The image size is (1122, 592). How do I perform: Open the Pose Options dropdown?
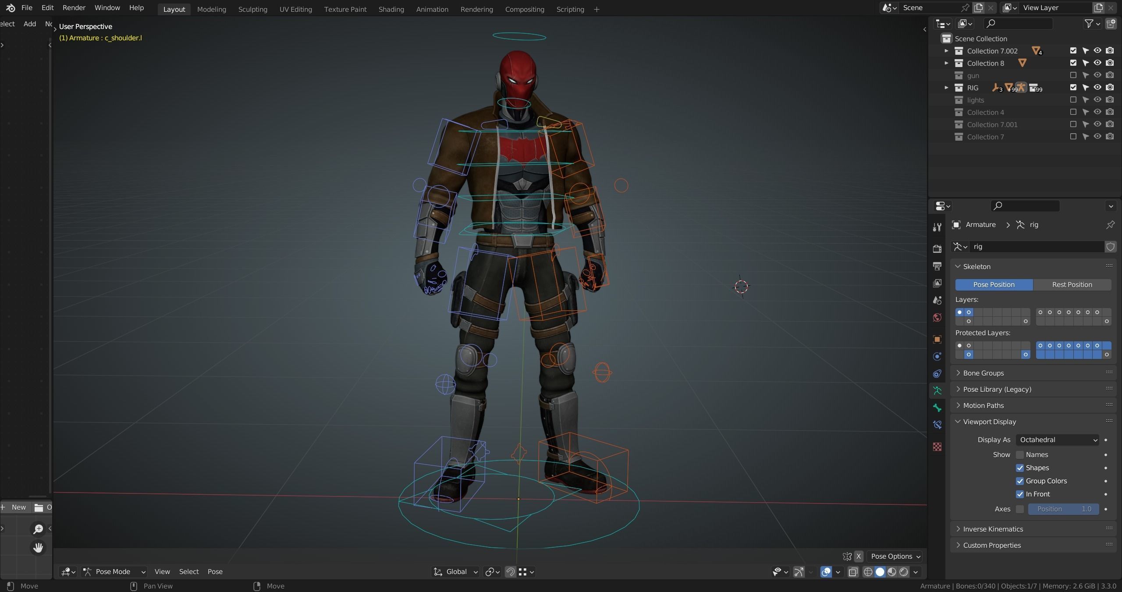coord(894,557)
